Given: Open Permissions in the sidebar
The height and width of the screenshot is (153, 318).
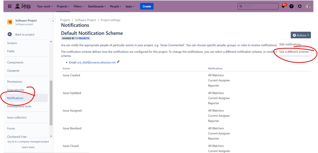Looking at the screenshot, I should coord(15,82).
